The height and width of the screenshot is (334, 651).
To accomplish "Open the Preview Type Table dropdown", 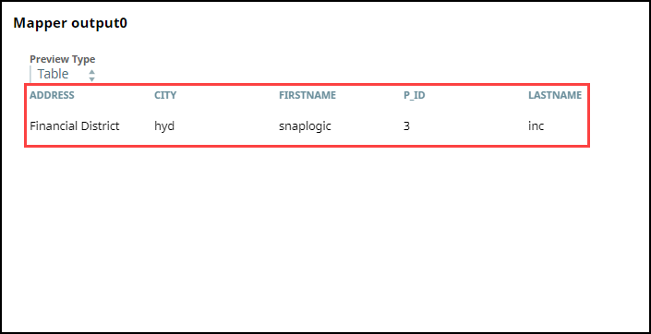I will (64, 74).
